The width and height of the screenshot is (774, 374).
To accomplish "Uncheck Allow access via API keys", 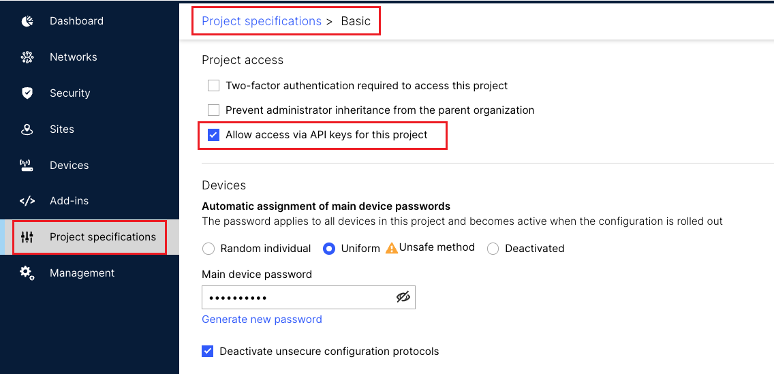I will (x=214, y=135).
